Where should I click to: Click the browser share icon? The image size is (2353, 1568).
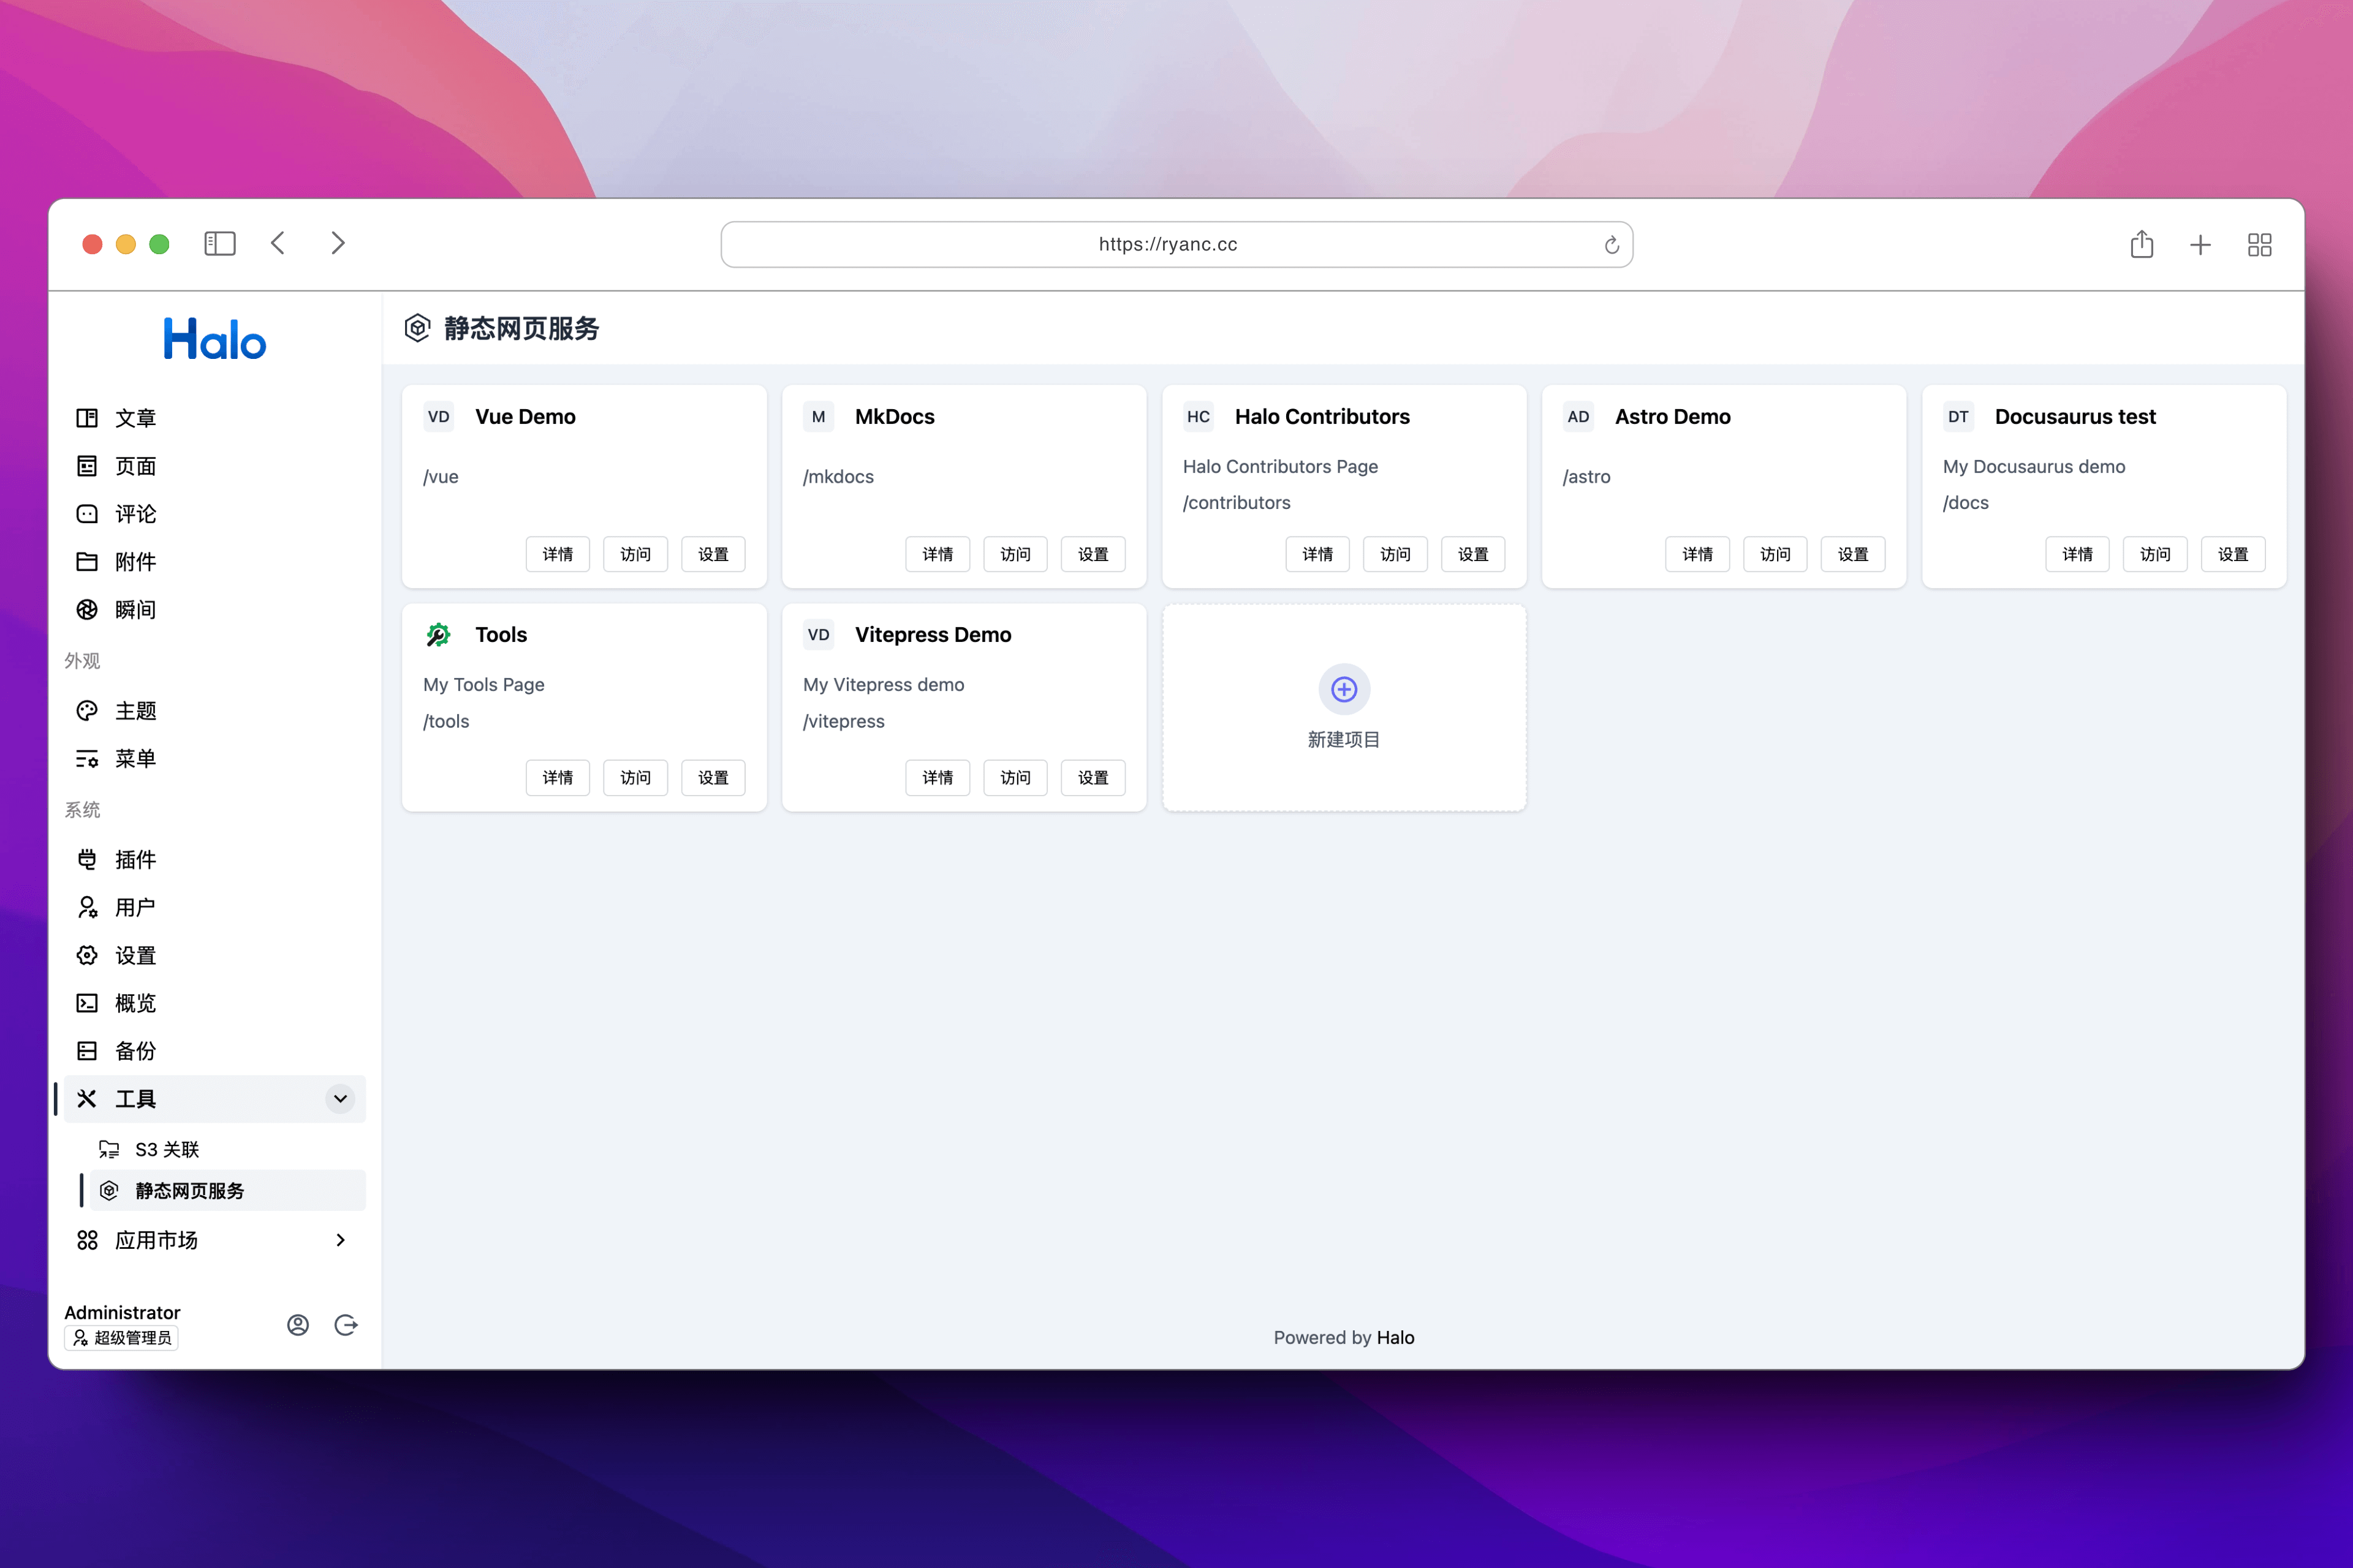coord(2141,244)
